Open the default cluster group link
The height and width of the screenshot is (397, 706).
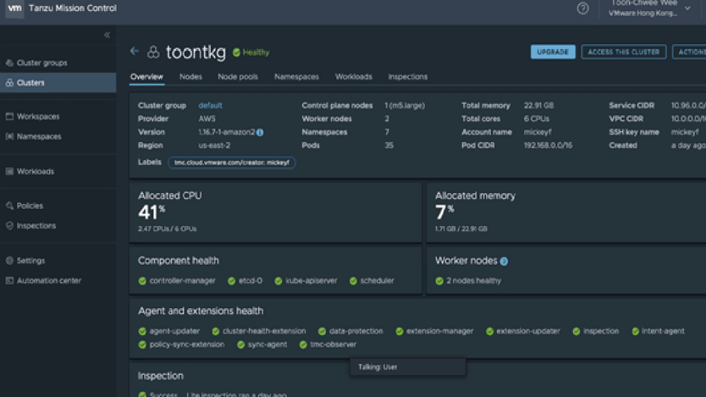(210, 105)
